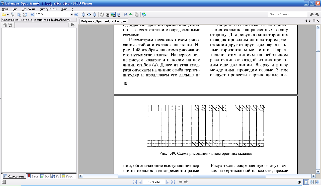Click the settings icon in status bar
The width and height of the screenshot is (321, 186).
[299, 182]
